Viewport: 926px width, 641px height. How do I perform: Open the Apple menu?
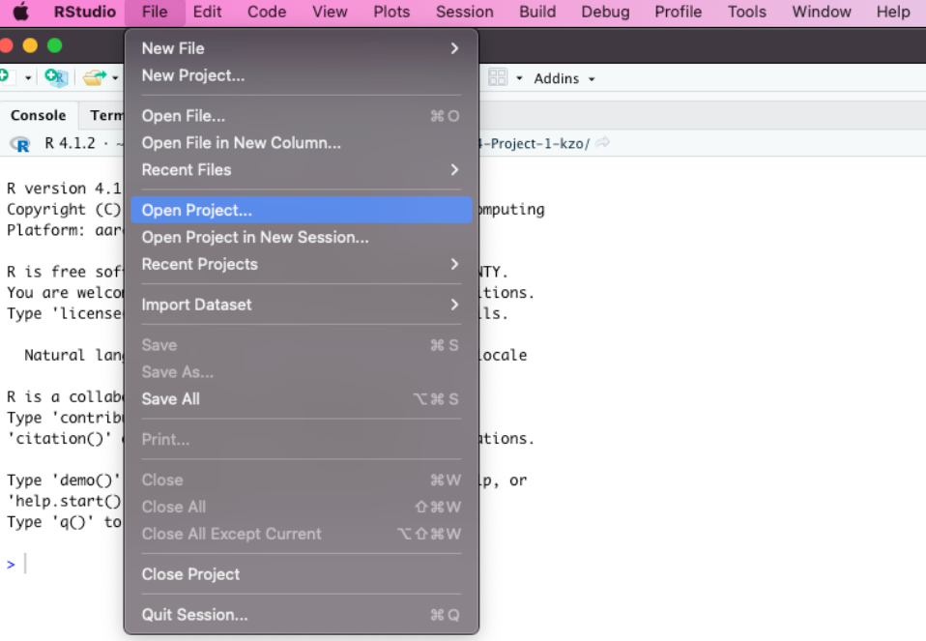20,12
